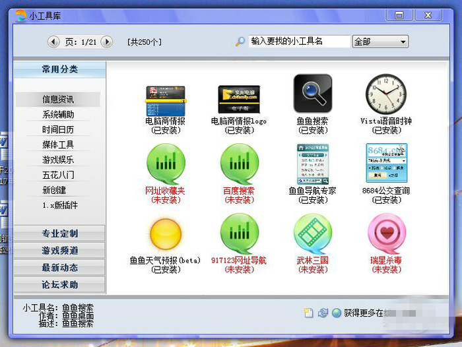Image resolution: width=462 pixels, height=347 pixels.
Task: Open the 专业定制 section
Action: 59,234
